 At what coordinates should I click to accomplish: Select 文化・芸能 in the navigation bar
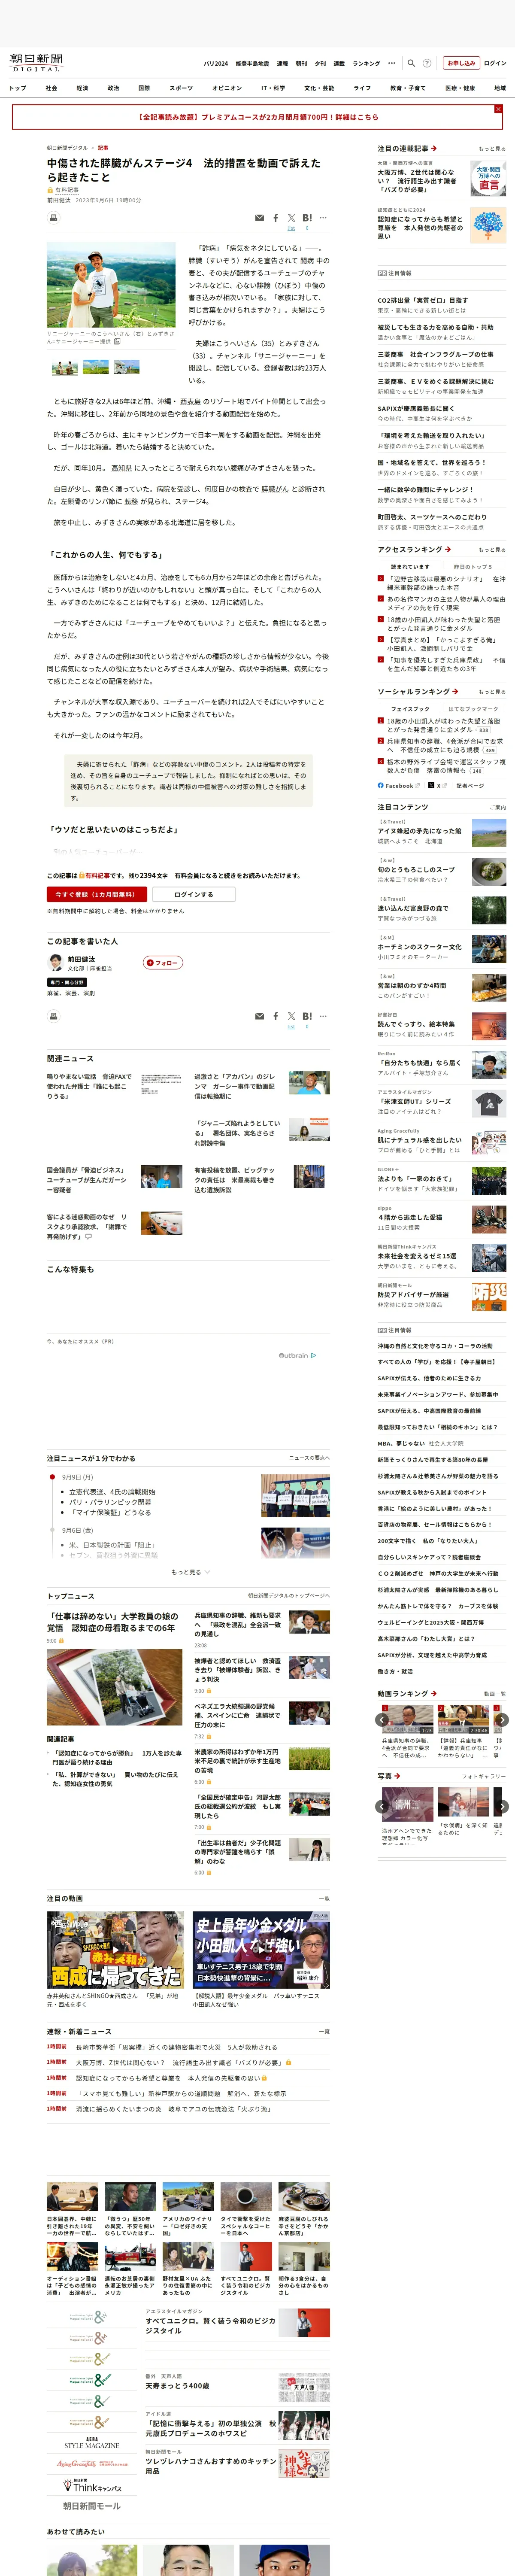[x=319, y=88]
